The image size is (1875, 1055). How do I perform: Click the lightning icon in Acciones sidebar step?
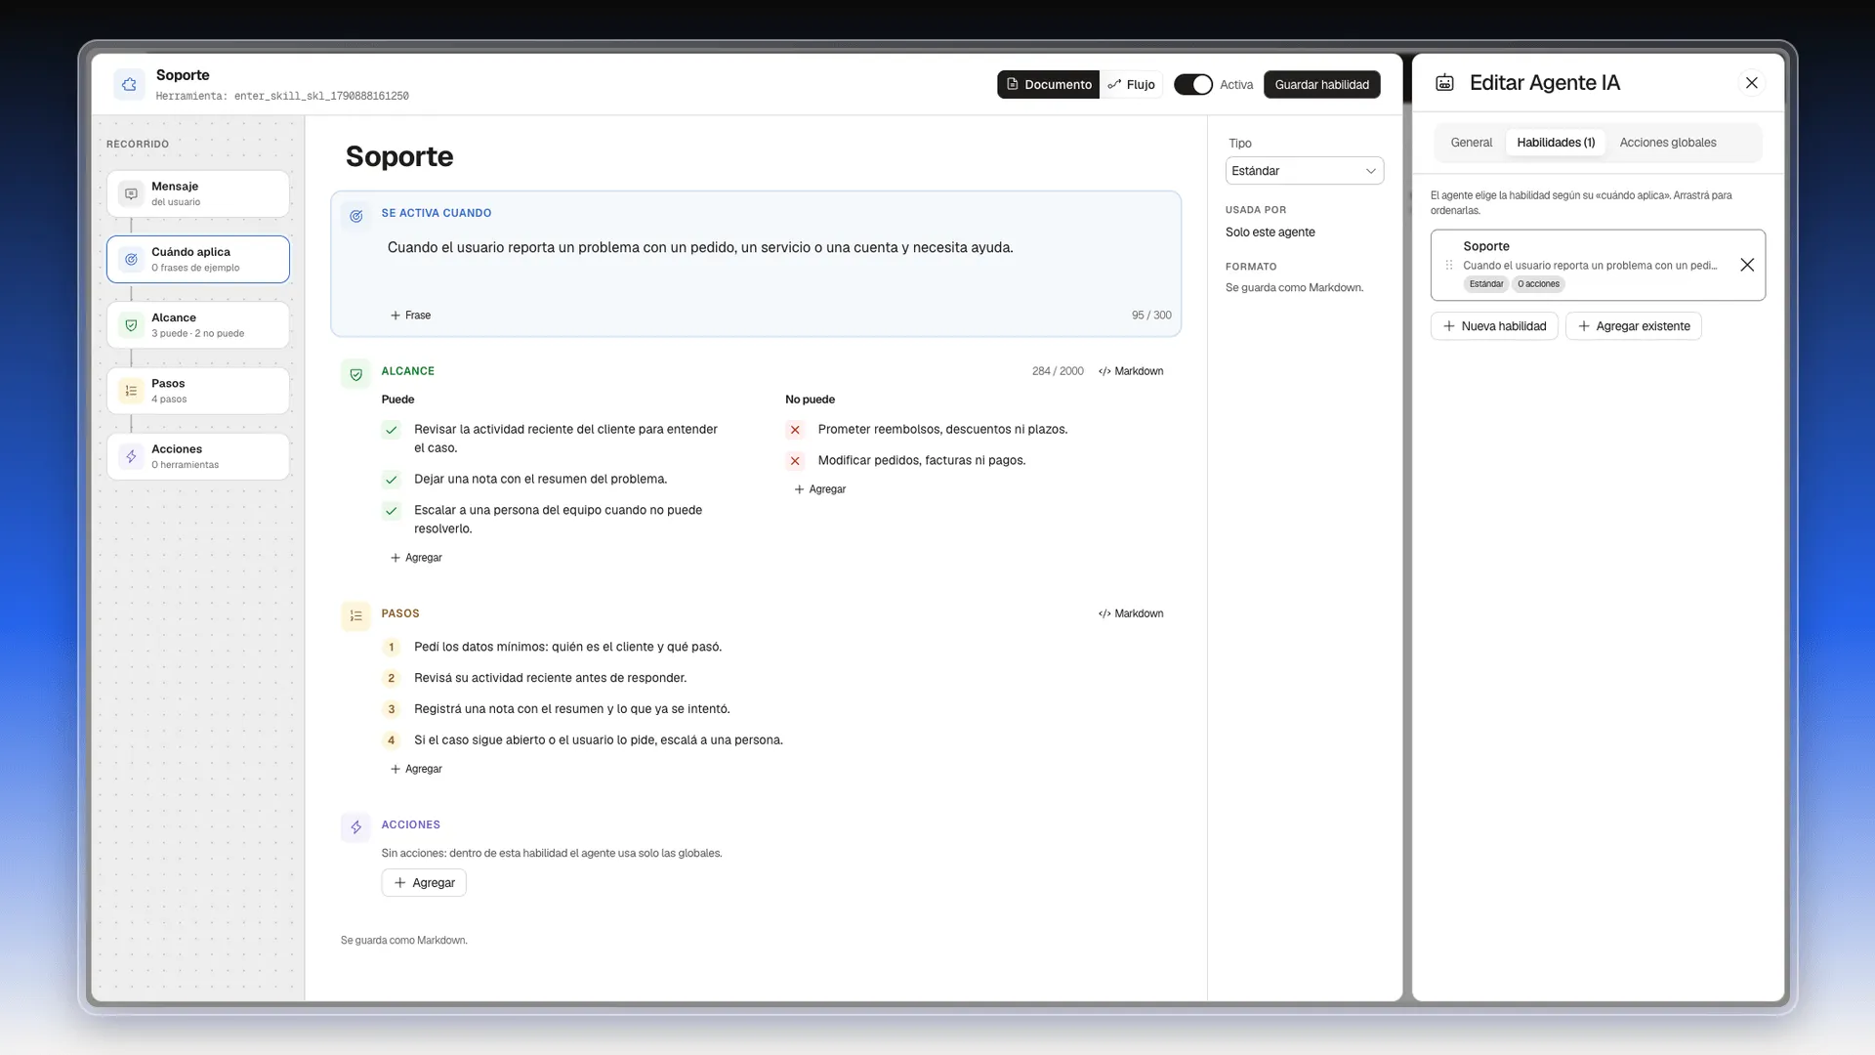(131, 456)
